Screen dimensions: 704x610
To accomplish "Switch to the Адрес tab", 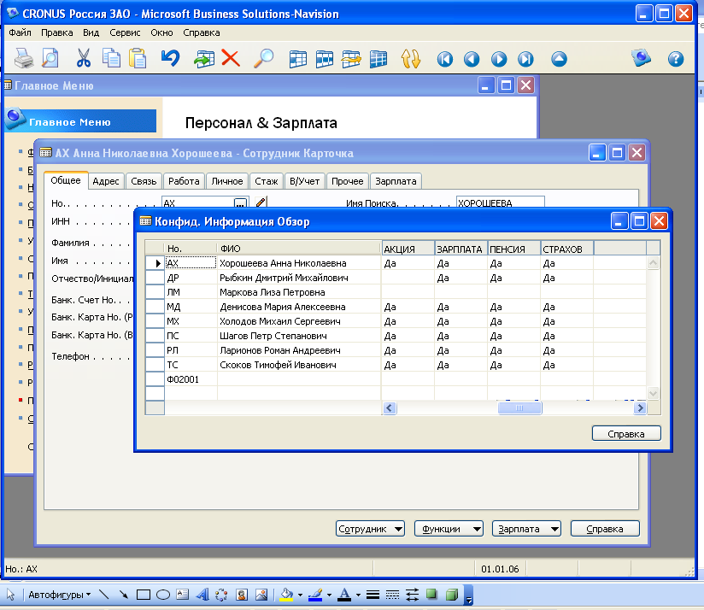I will click(x=106, y=181).
